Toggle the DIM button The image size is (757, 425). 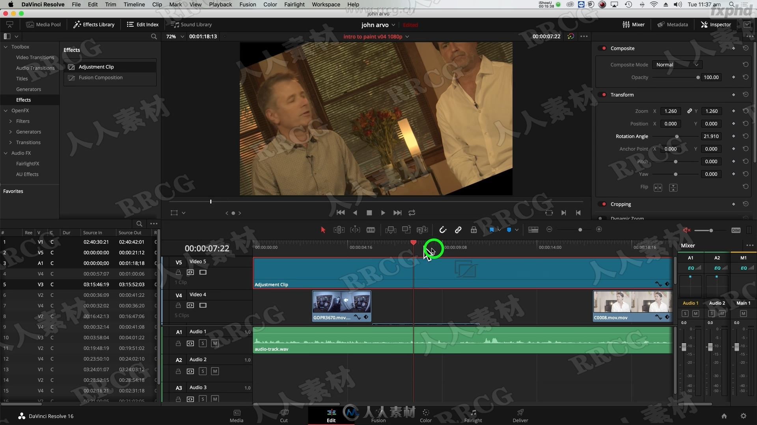(x=736, y=230)
